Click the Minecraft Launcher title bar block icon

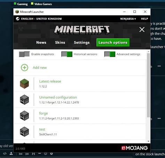pos(17,12)
